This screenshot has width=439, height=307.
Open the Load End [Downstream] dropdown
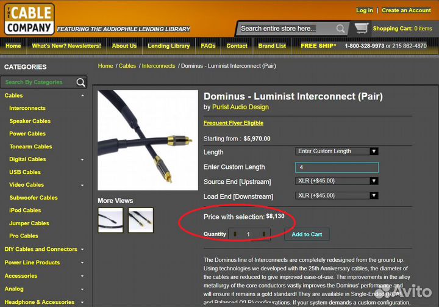point(337,195)
